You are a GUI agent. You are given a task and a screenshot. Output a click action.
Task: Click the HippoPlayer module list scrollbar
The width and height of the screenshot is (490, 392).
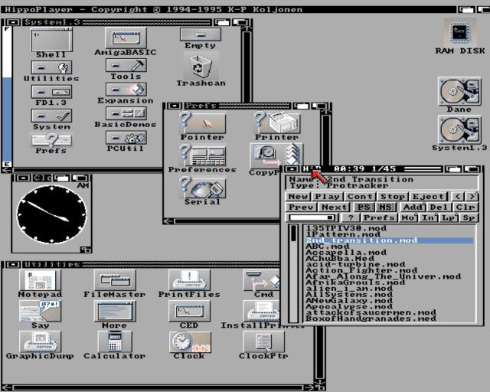point(293,273)
